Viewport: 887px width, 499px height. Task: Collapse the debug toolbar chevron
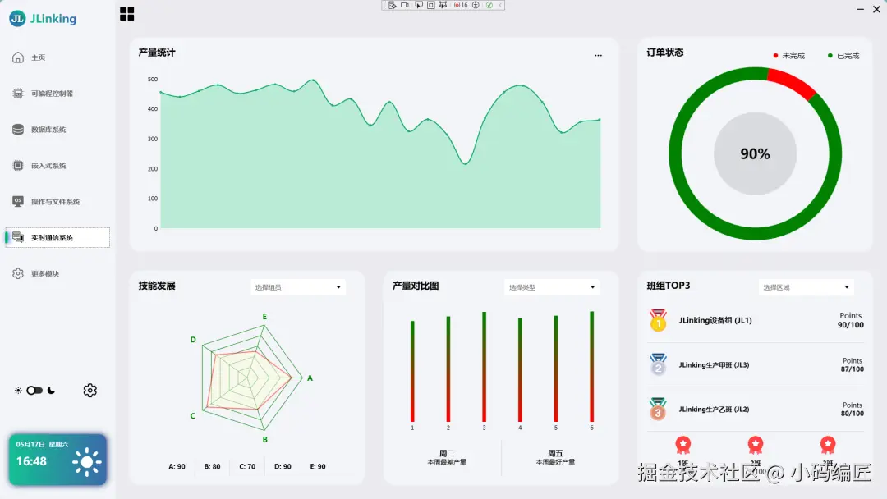pyautogui.click(x=500, y=5)
